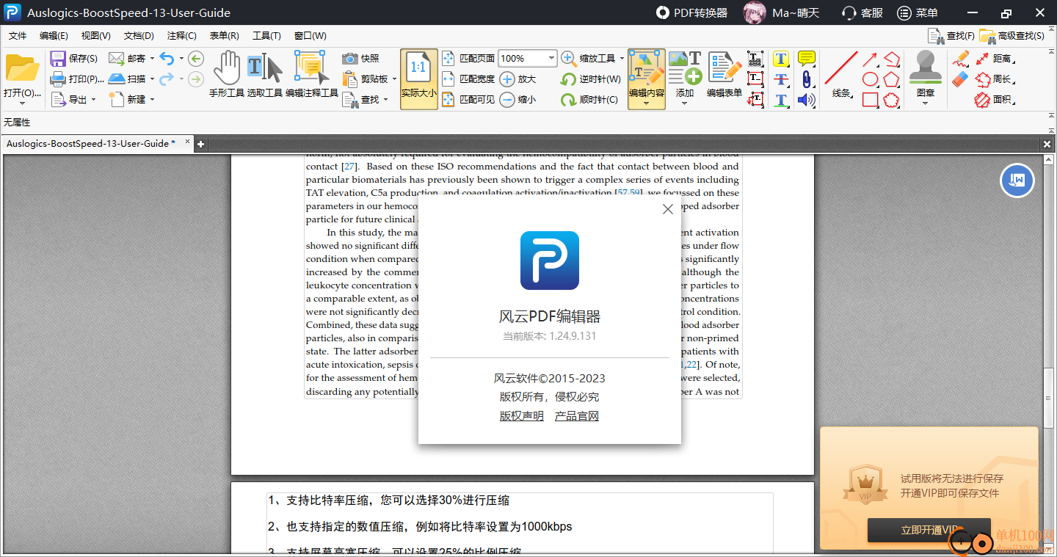Click the activate VIP now button

[929, 530]
